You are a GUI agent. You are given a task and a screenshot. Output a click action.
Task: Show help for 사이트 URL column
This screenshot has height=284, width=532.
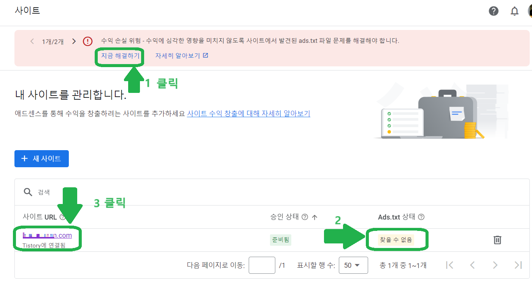coord(63,217)
